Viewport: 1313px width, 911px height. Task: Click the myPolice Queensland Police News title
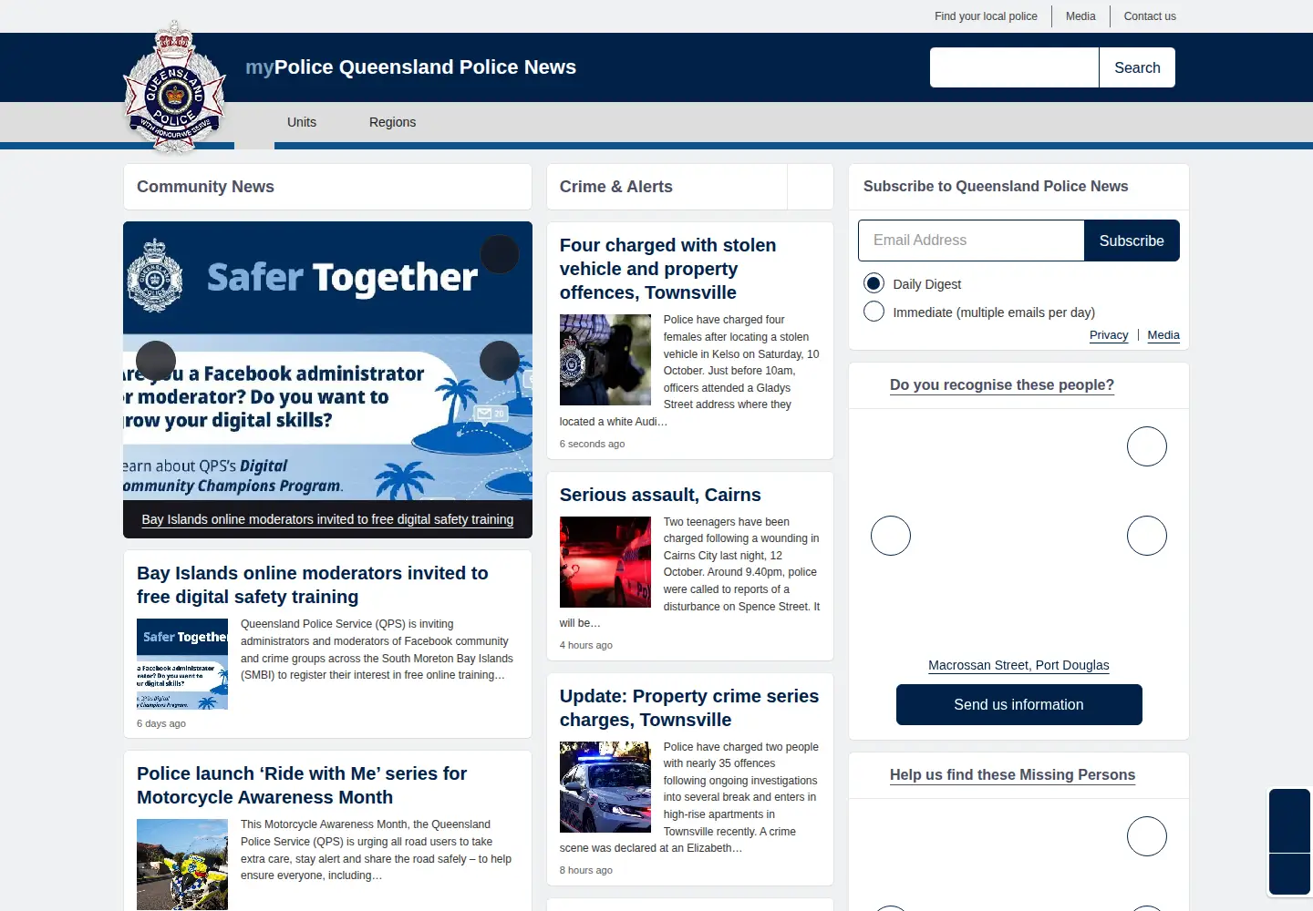[x=410, y=67]
